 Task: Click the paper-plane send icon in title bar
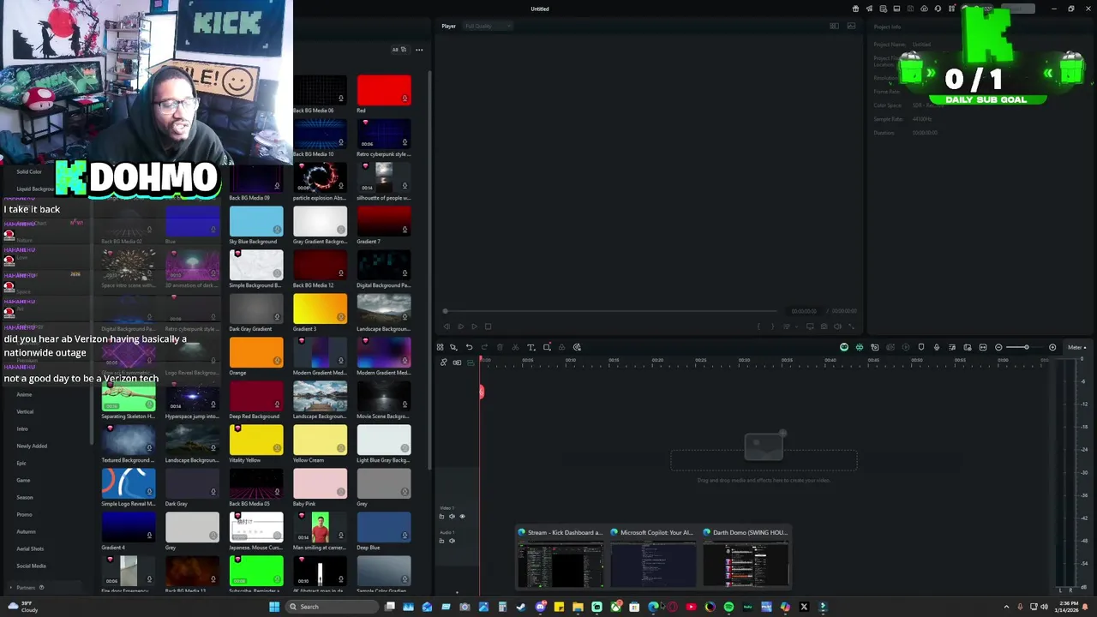tap(869, 9)
